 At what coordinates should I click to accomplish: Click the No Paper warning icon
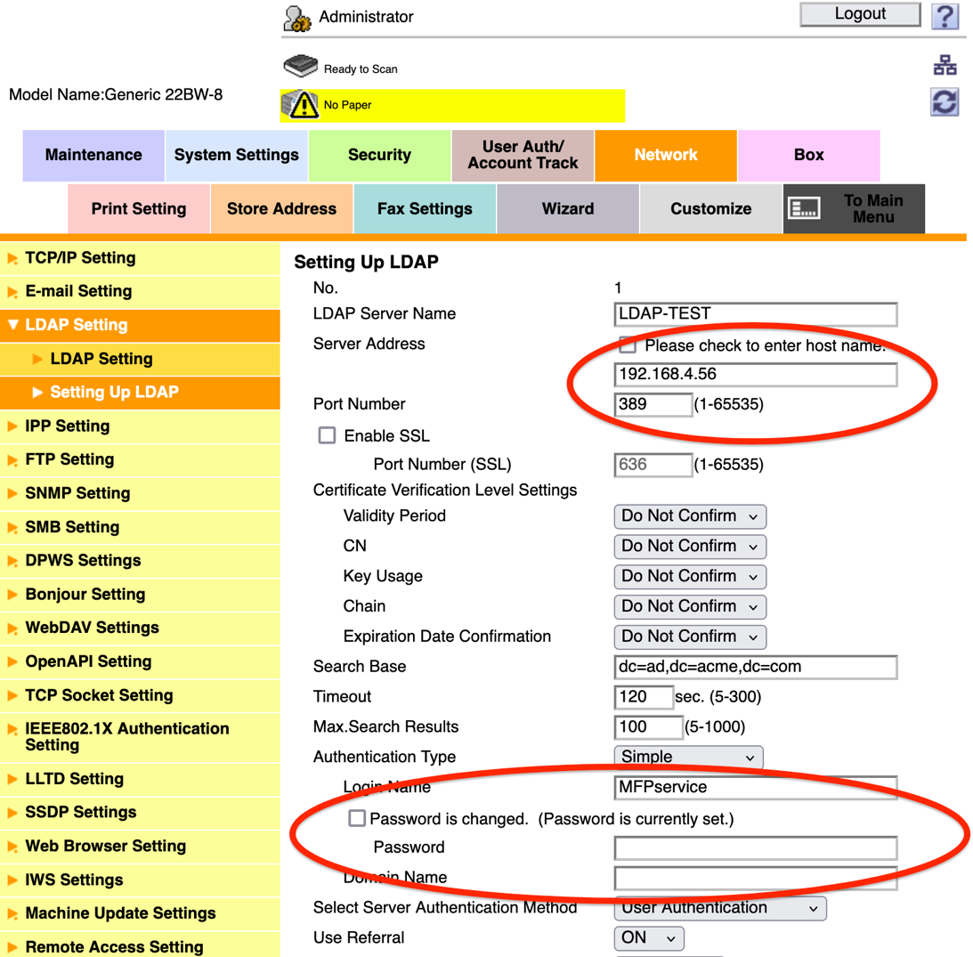click(301, 105)
